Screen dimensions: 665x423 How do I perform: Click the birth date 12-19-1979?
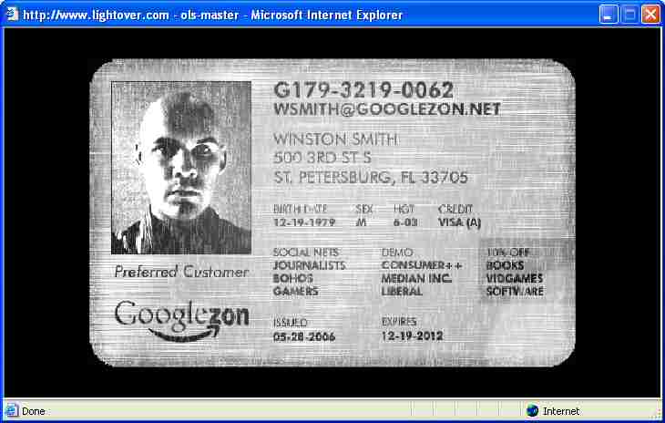pos(304,222)
